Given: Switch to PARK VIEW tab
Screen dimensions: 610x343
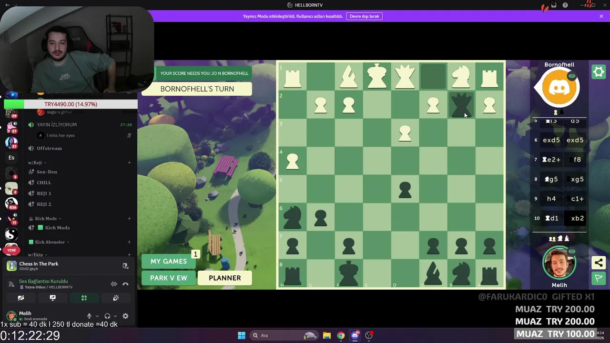Looking at the screenshot, I should [x=169, y=278].
